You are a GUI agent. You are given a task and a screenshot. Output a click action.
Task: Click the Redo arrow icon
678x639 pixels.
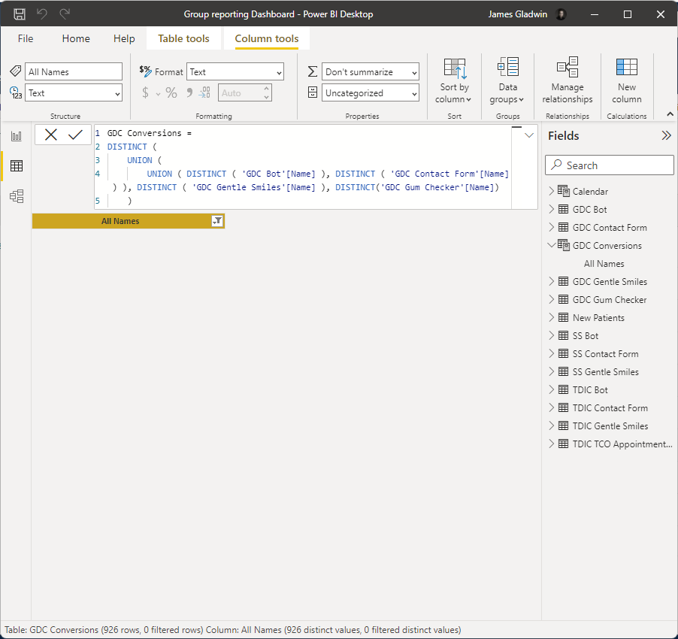coord(65,14)
